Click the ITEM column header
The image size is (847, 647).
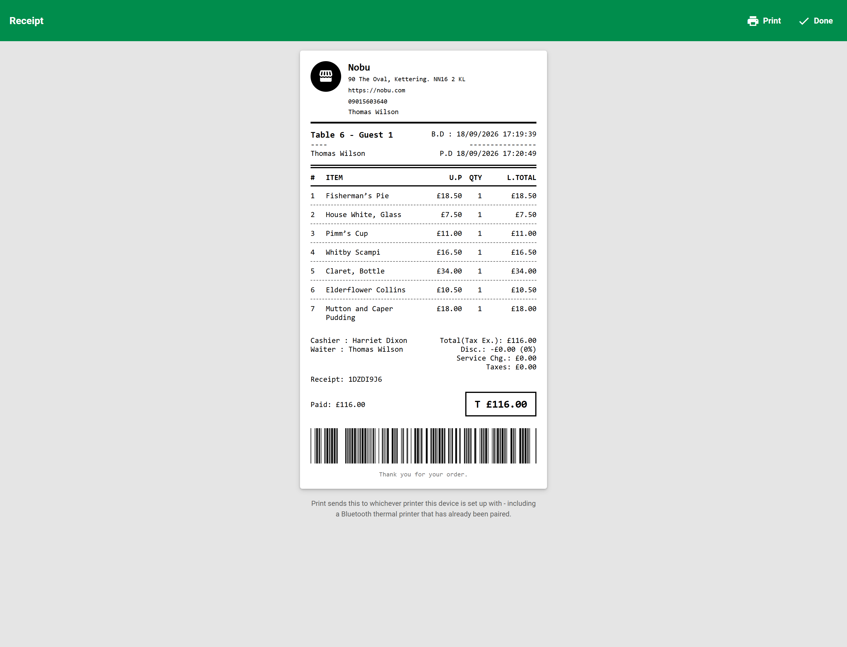(334, 178)
